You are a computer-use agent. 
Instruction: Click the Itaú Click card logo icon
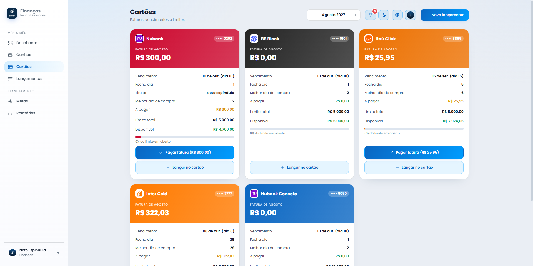(x=369, y=39)
